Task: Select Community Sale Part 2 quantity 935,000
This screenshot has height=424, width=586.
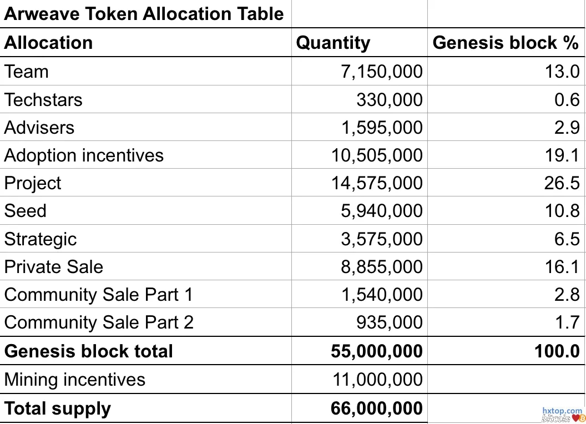Action: pos(388,322)
